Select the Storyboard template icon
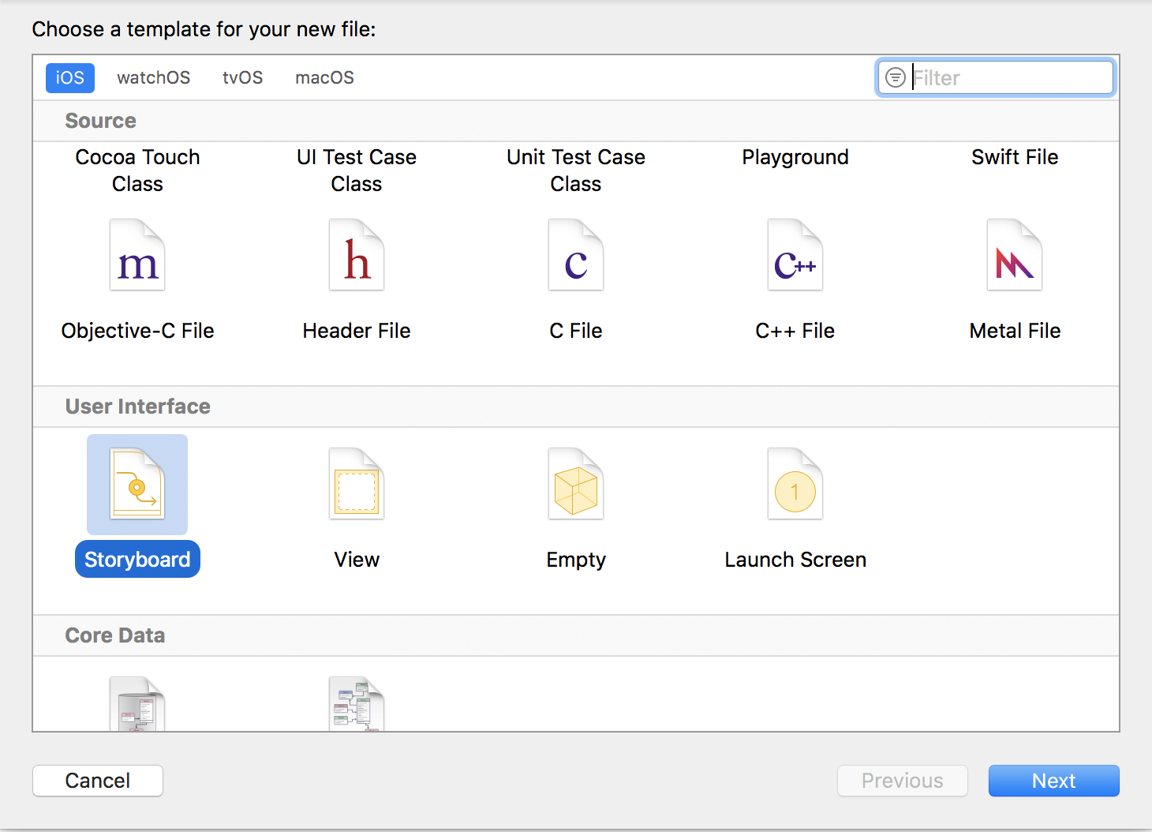 click(137, 484)
